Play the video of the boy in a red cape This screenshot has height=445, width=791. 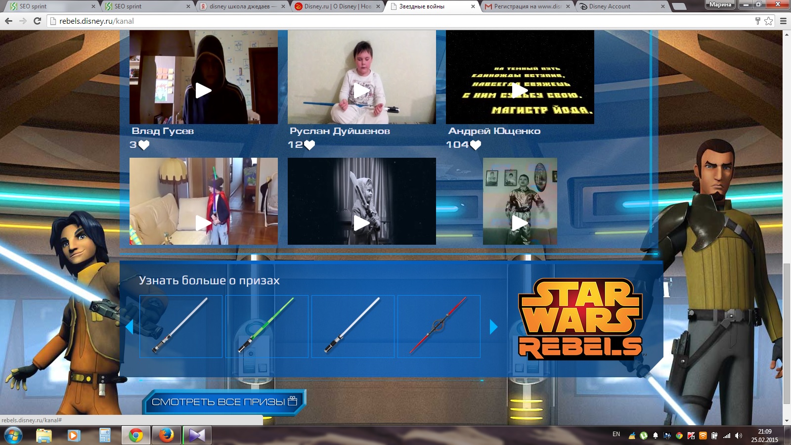point(203,223)
